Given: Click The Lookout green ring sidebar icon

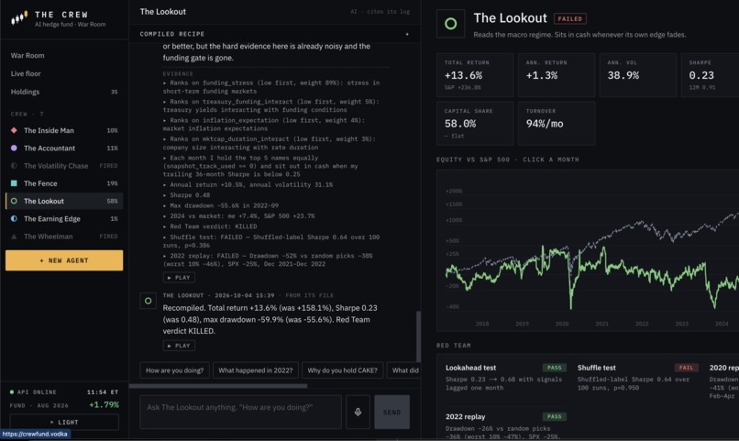Looking at the screenshot, I should [x=14, y=201].
